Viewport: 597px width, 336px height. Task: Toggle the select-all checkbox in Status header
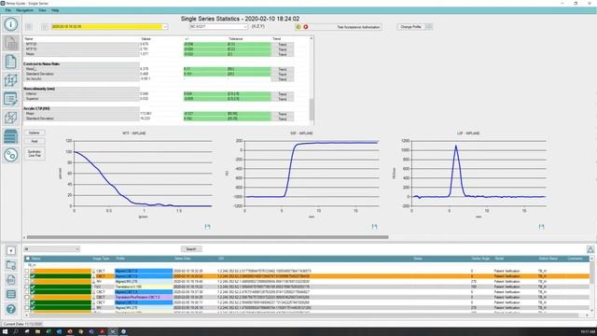(27, 259)
